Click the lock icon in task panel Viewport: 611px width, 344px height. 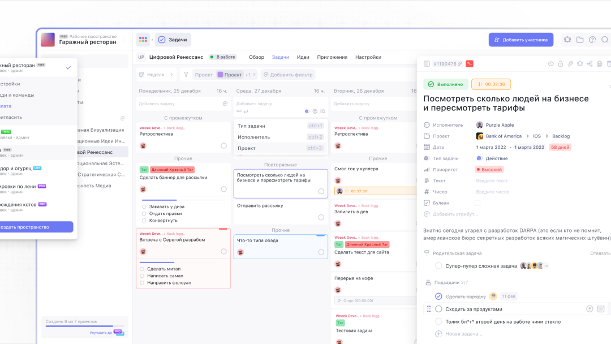click(560, 64)
